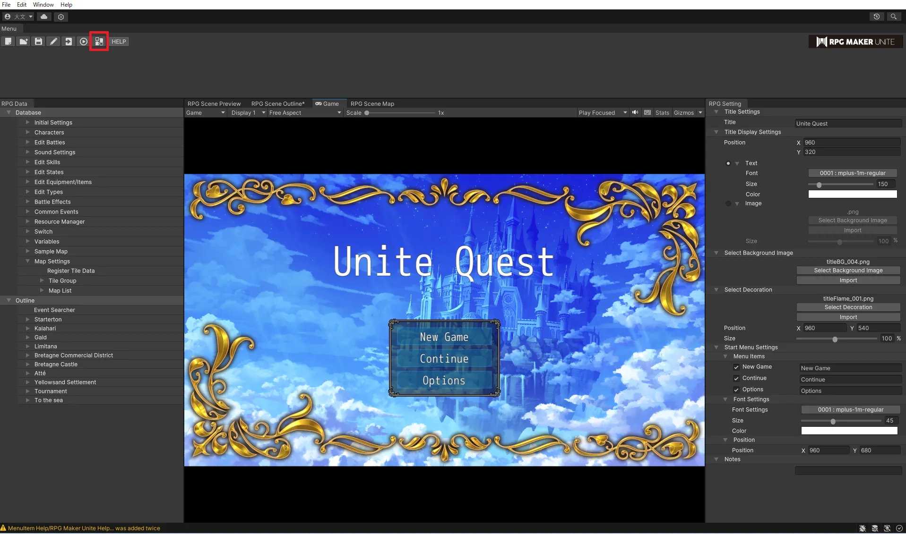The height and width of the screenshot is (534, 906).
Task: Click the HELP button in toolbar
Action: tap(119, 42)
